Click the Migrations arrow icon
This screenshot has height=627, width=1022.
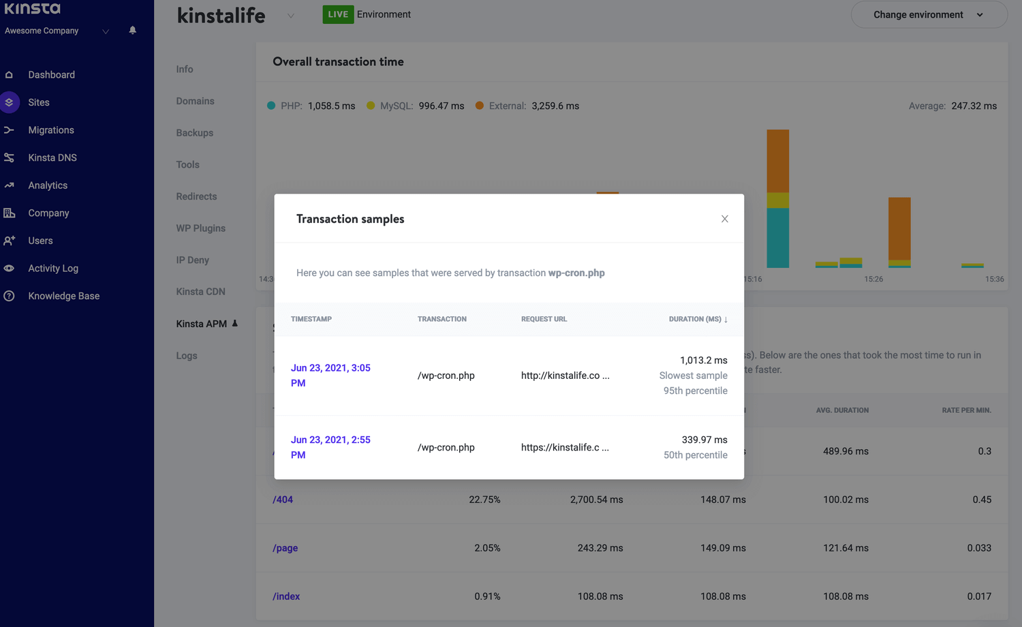coord(9,130)
